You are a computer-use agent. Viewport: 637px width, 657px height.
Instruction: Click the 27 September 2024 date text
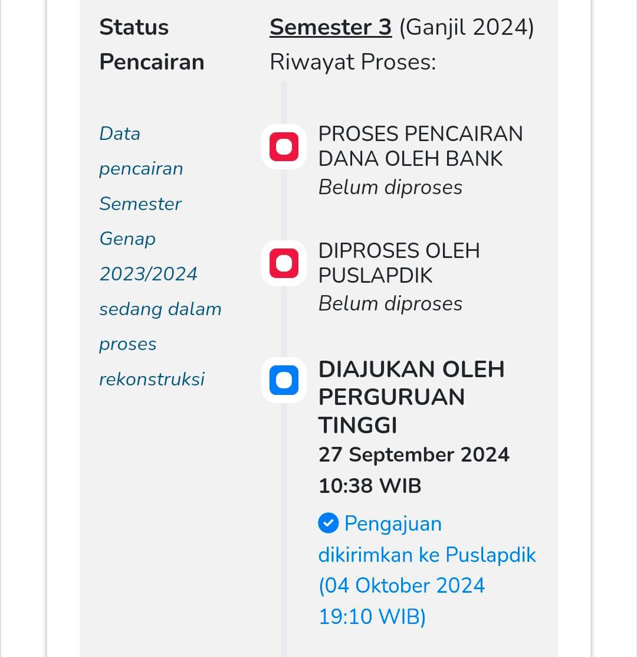(414, 455)
